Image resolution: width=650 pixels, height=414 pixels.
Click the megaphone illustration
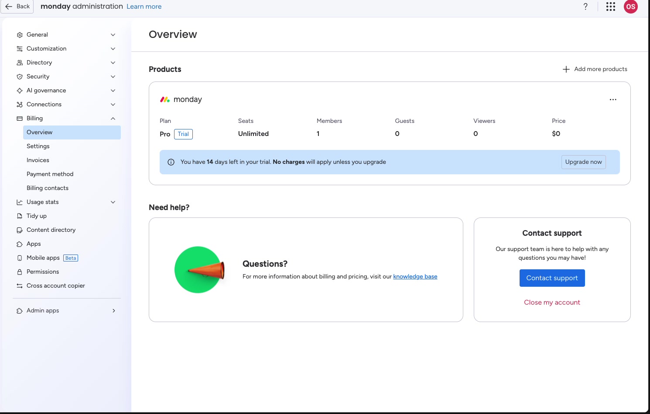(x=200, y=270)
